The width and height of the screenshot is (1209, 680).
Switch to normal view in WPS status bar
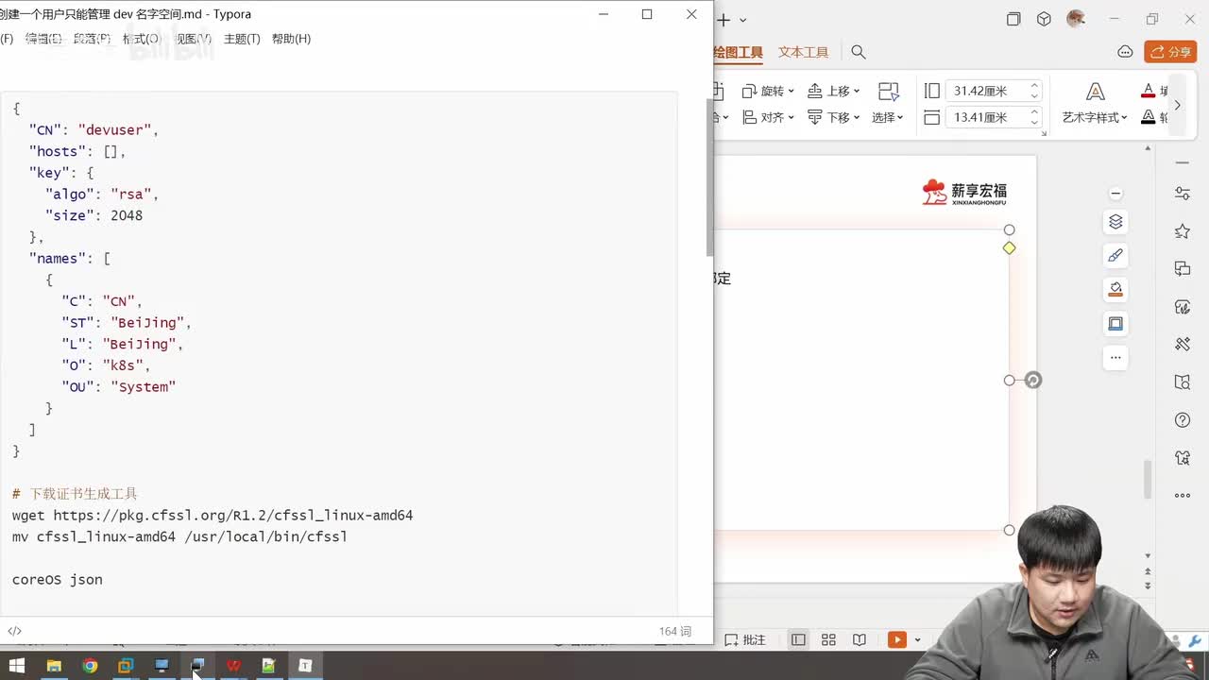pos(798,639)
